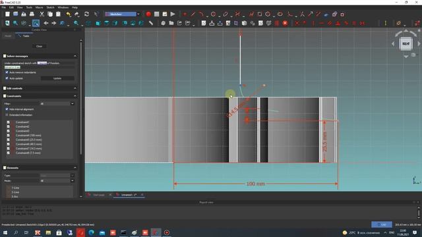Apply the Horizontal constraint icon

point(321,24)
